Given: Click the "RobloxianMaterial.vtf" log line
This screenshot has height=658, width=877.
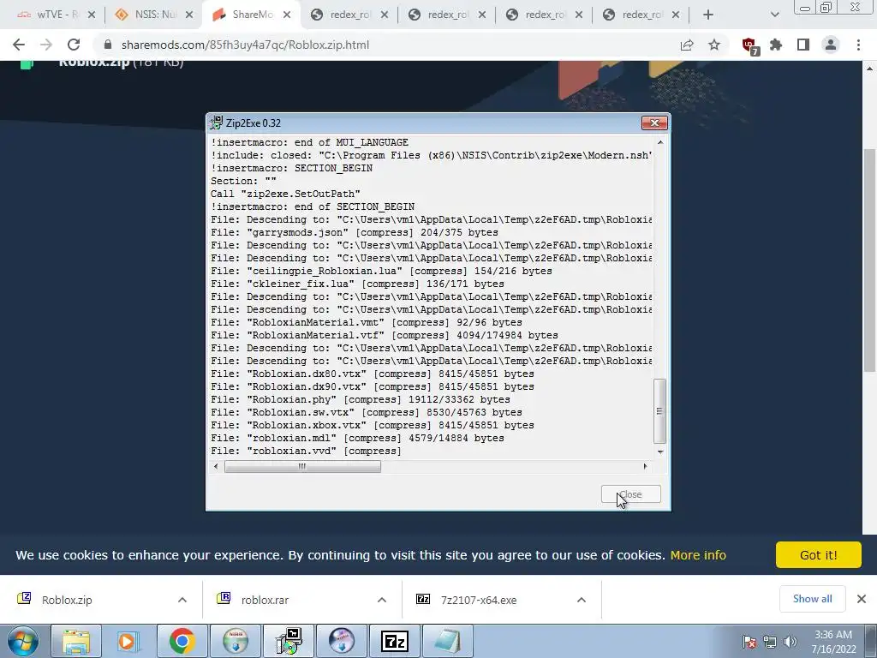Looking at the screenshot, I should 385,335.
